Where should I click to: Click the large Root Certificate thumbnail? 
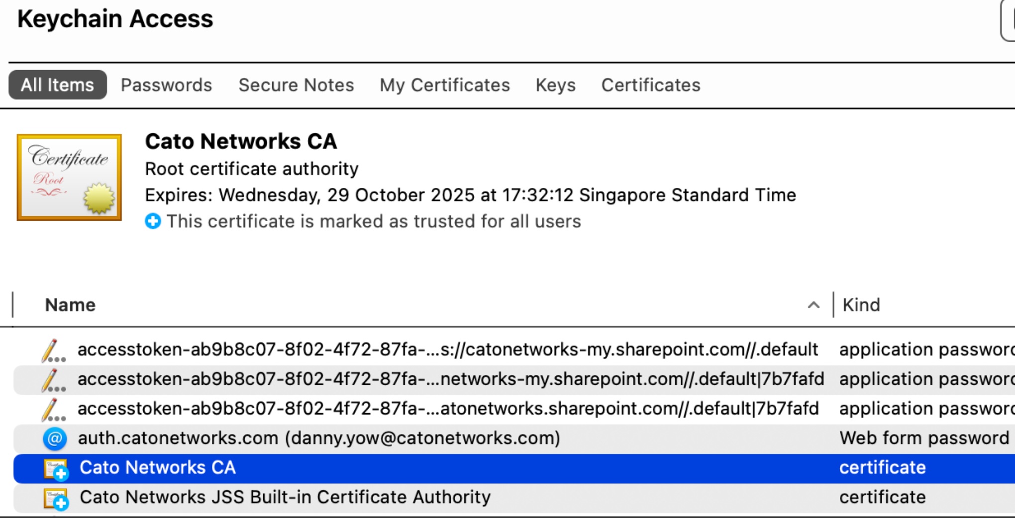click(69, 177)
